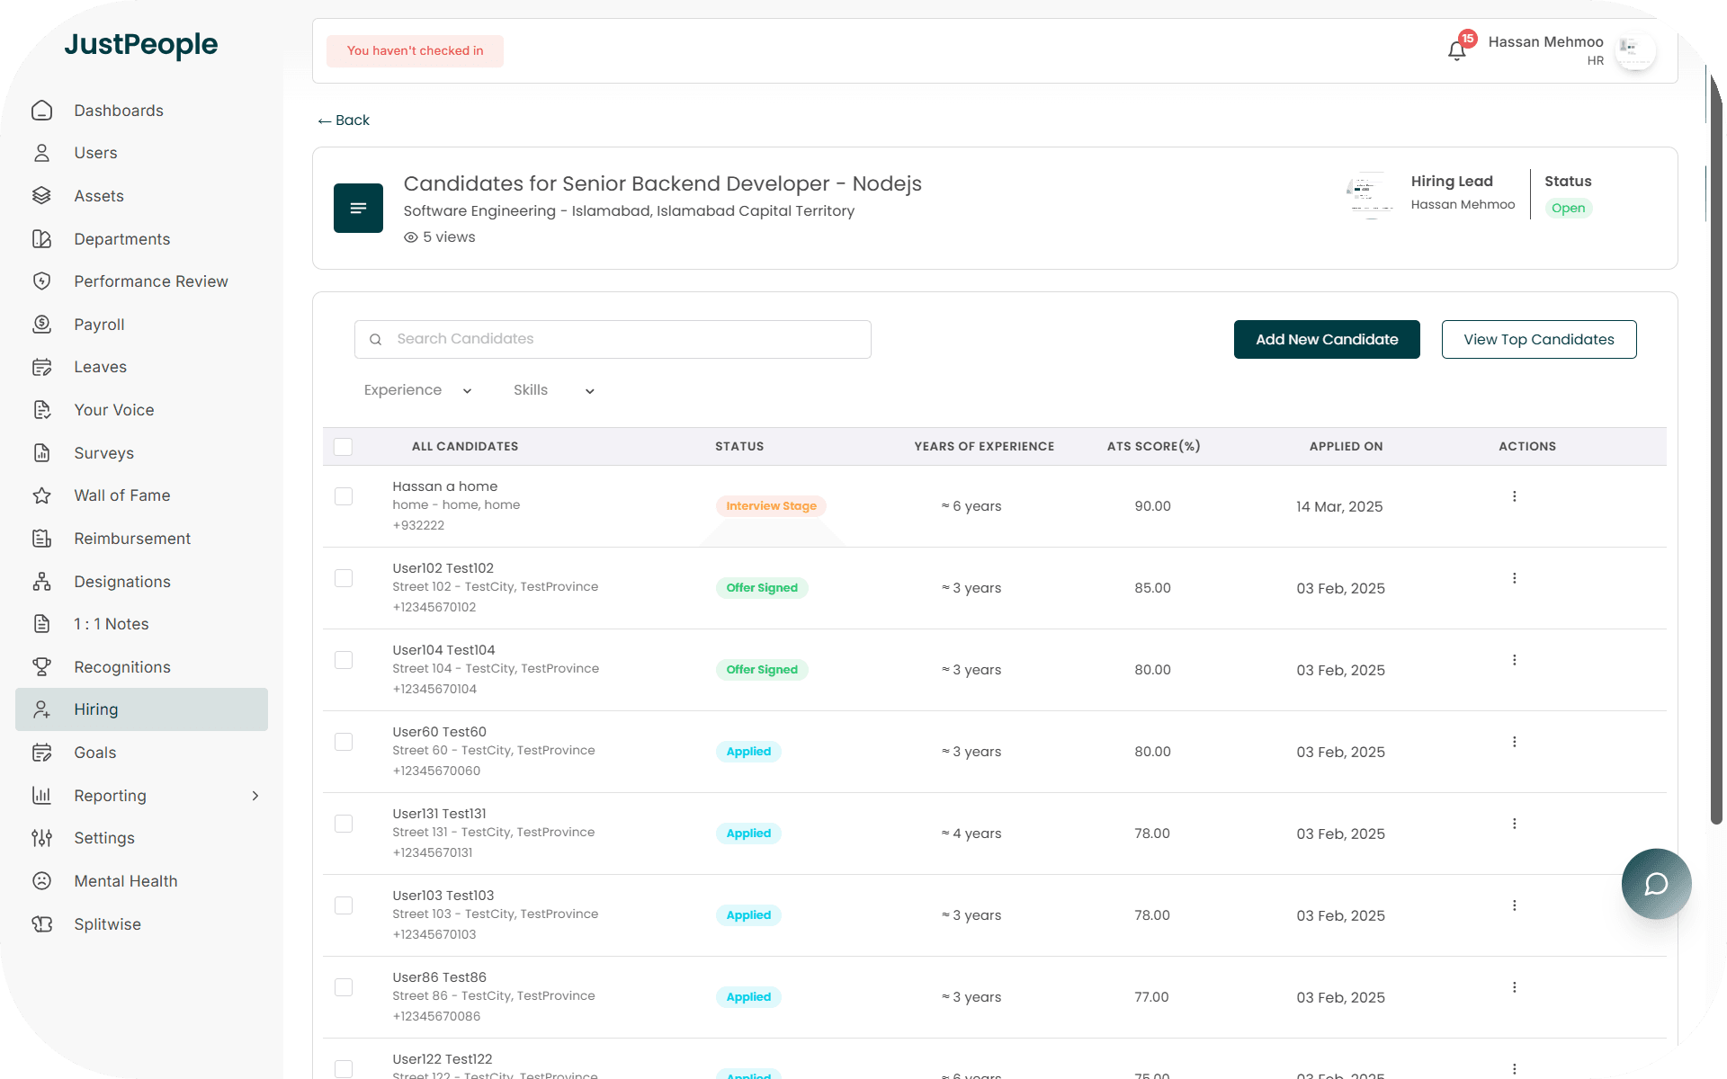Open actions menu for User102 Test102

pos(1514,578)
